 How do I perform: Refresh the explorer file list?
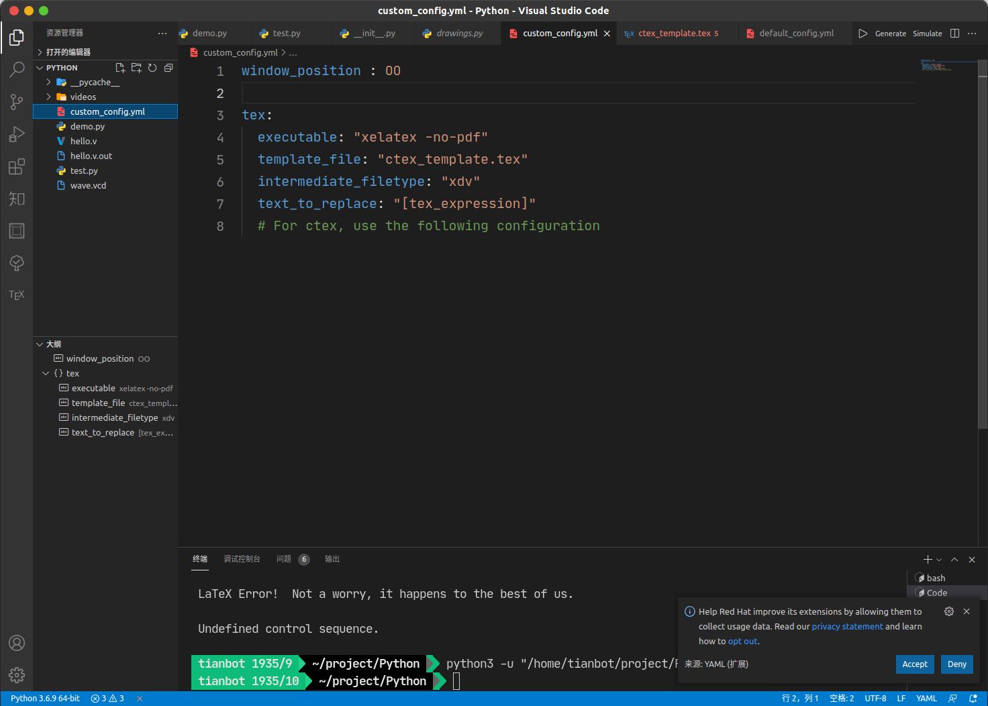coord(152,68)
